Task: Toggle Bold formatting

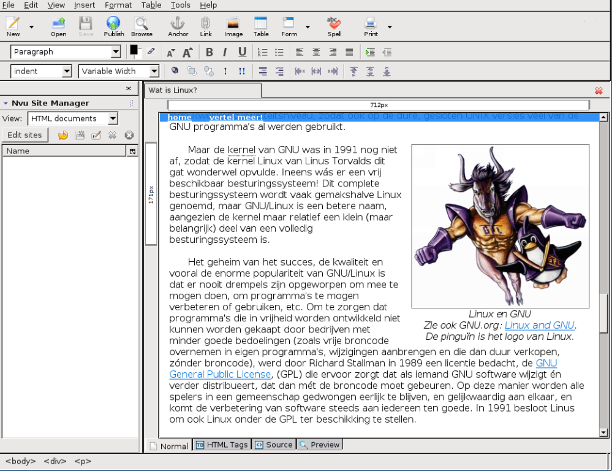Action: coord(209,52)
